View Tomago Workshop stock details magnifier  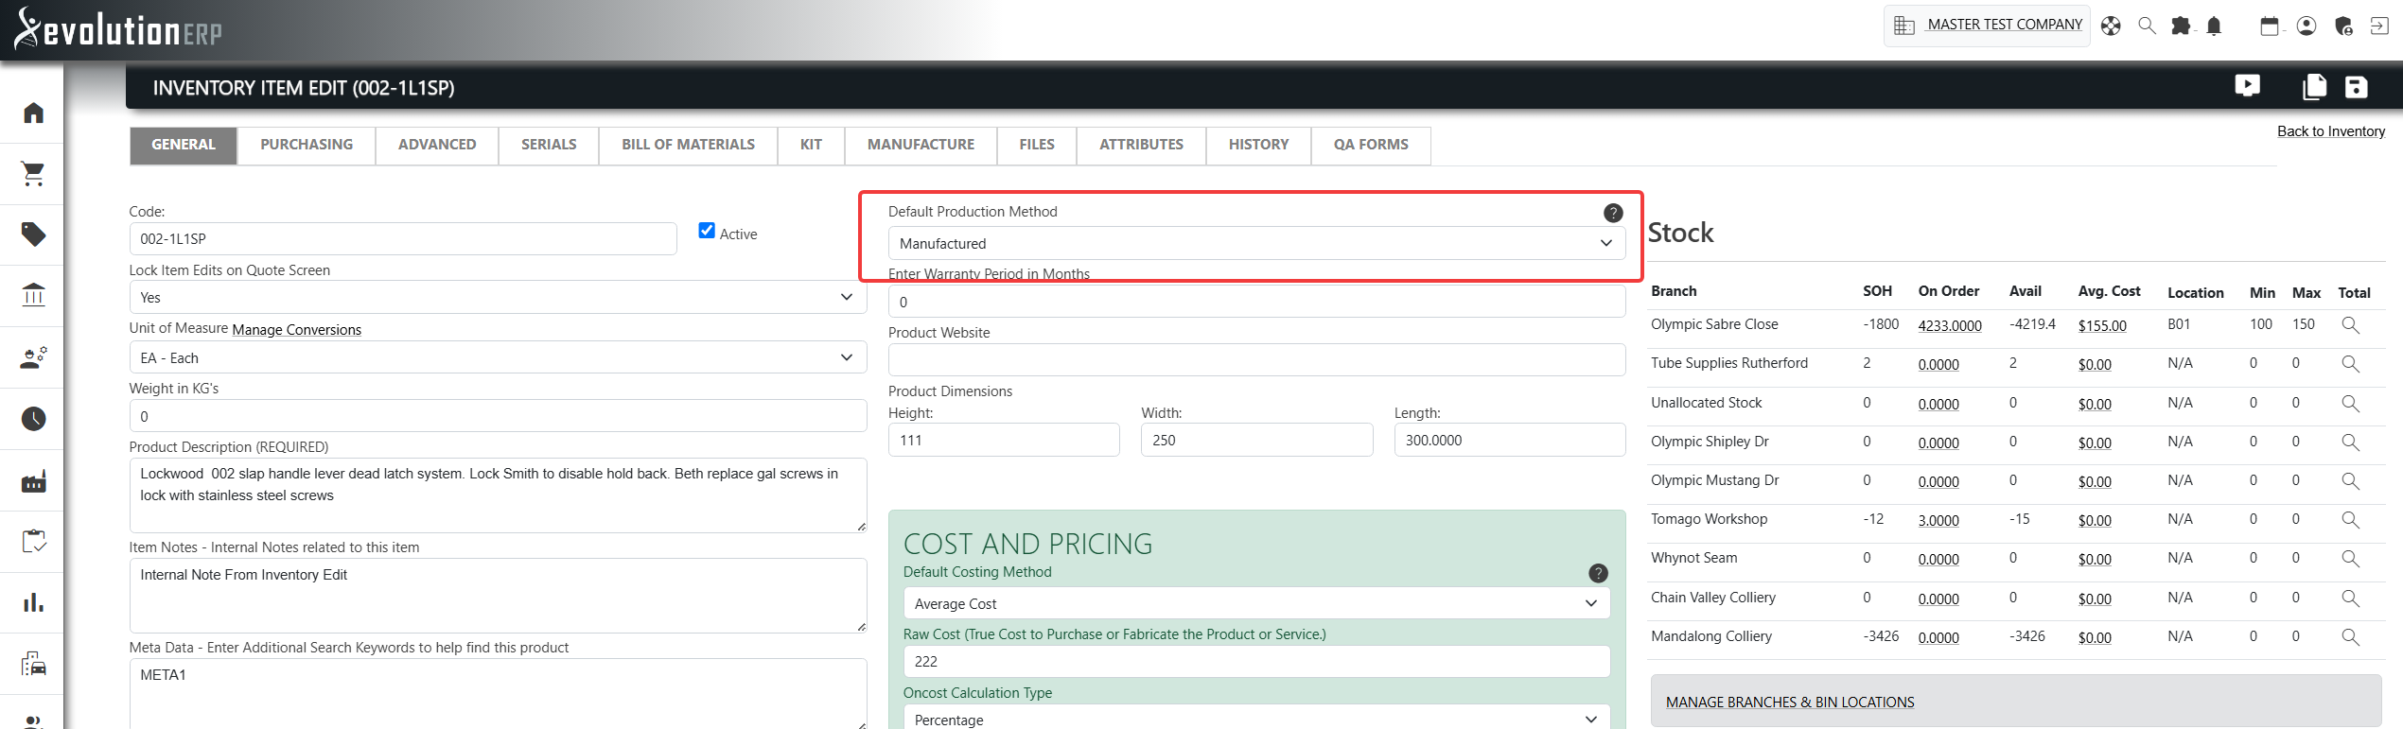(2350, 520)
